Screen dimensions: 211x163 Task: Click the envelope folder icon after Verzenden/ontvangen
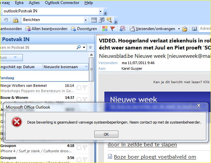tap(185, 29)
